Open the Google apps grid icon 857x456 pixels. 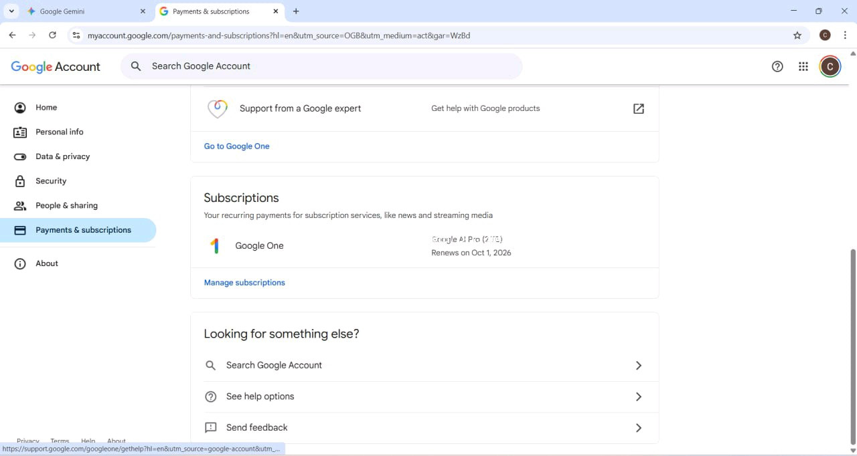tap(803, 66)
